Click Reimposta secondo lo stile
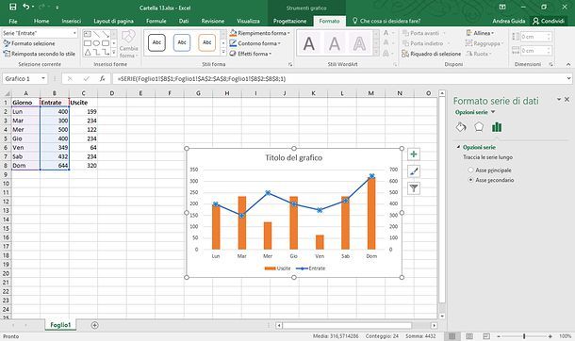The width and height of the screenshot is (575, 341). click(40, 54)
